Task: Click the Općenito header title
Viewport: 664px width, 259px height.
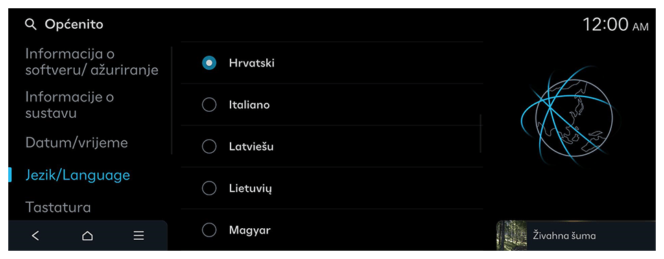Action: click(x=74, y=25)
